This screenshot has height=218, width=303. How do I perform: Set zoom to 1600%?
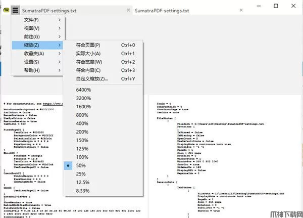coord(104,107)
